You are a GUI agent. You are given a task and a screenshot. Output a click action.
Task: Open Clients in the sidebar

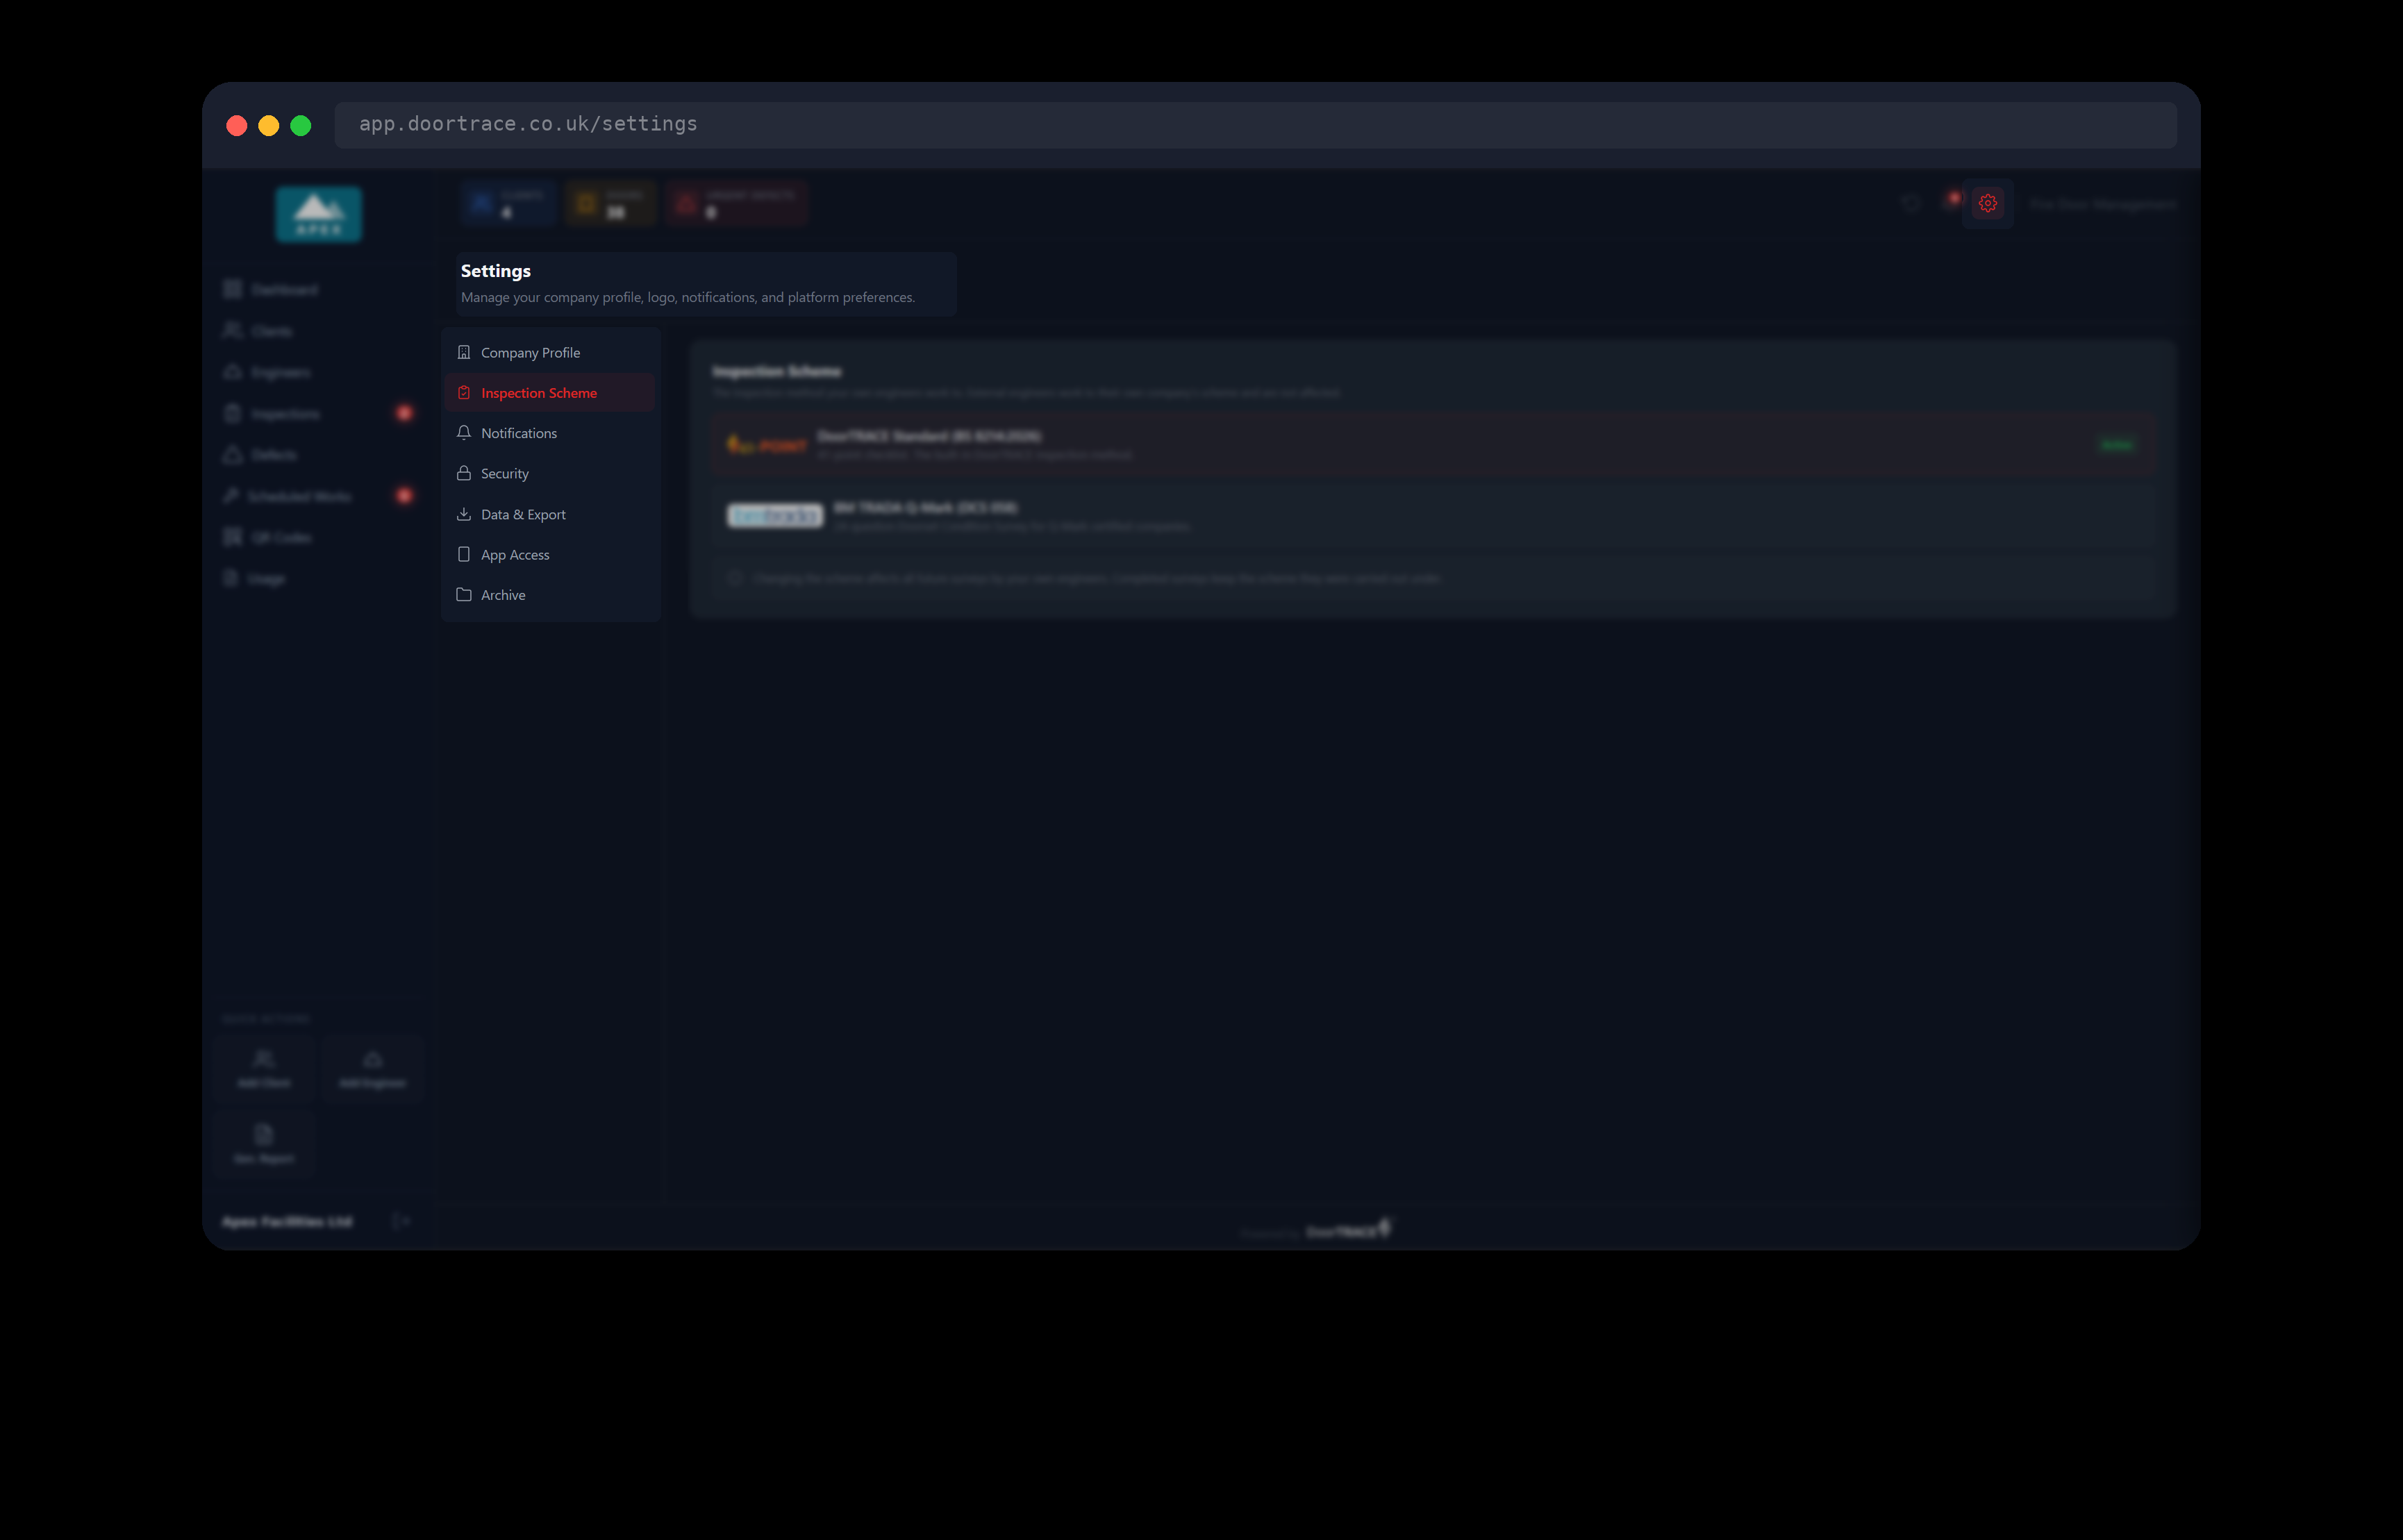(x=318, y=331)
